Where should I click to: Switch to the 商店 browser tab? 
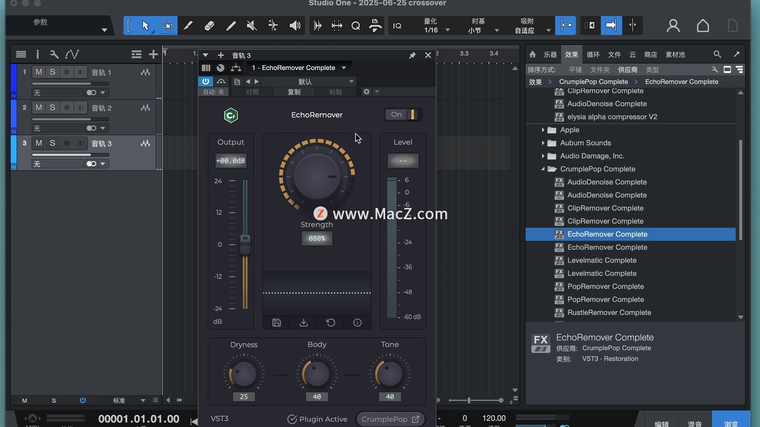(650, 55)
